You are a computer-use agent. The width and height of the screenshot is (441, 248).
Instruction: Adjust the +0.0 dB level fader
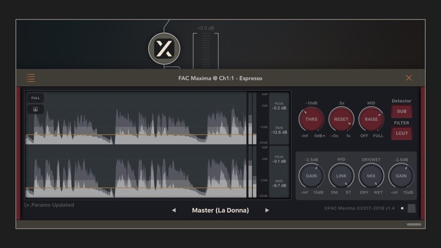(206, 51)
